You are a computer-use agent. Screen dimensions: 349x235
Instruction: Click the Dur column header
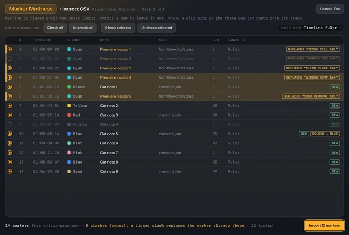click(x=216, y=40)
